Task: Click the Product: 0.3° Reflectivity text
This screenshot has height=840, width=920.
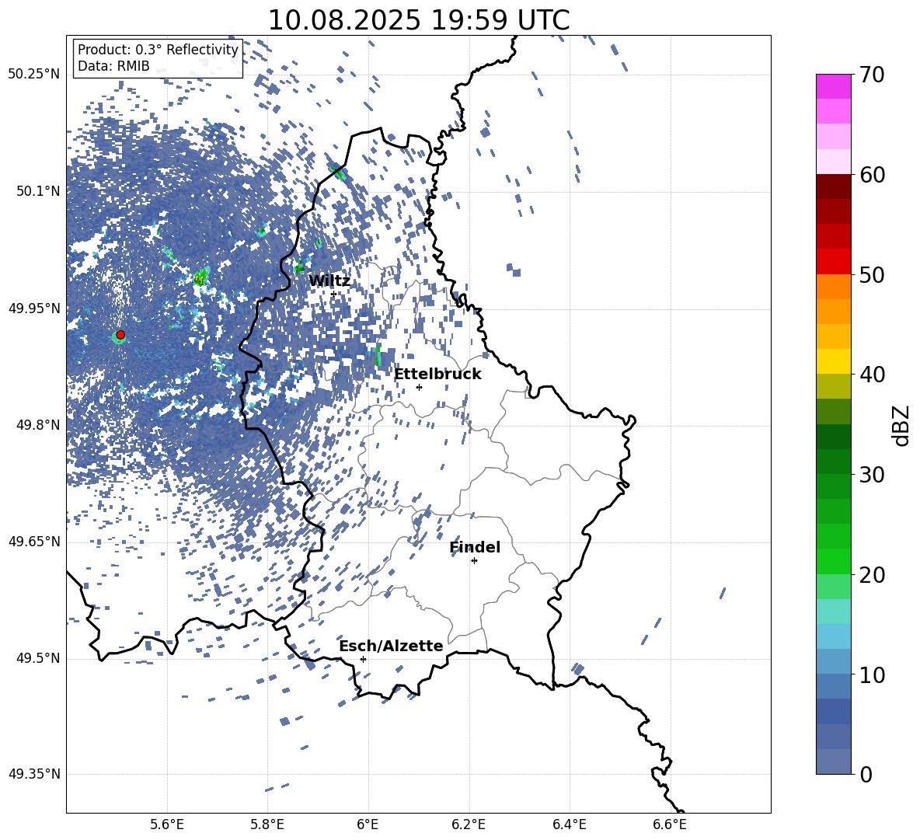Action: pyautogui.click(x=158, y=50)
